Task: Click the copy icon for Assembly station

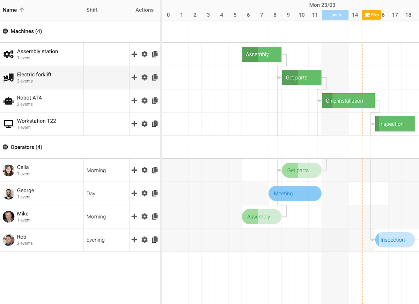Action: point(155,54)
